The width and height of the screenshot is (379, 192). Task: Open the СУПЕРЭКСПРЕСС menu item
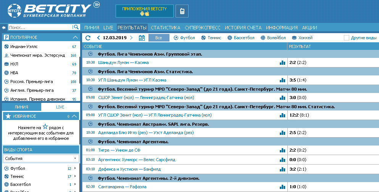tap(203, 28)
